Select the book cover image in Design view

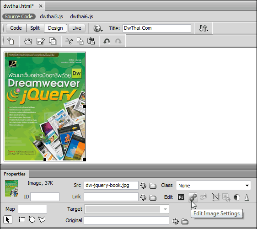tap(45, 107)
